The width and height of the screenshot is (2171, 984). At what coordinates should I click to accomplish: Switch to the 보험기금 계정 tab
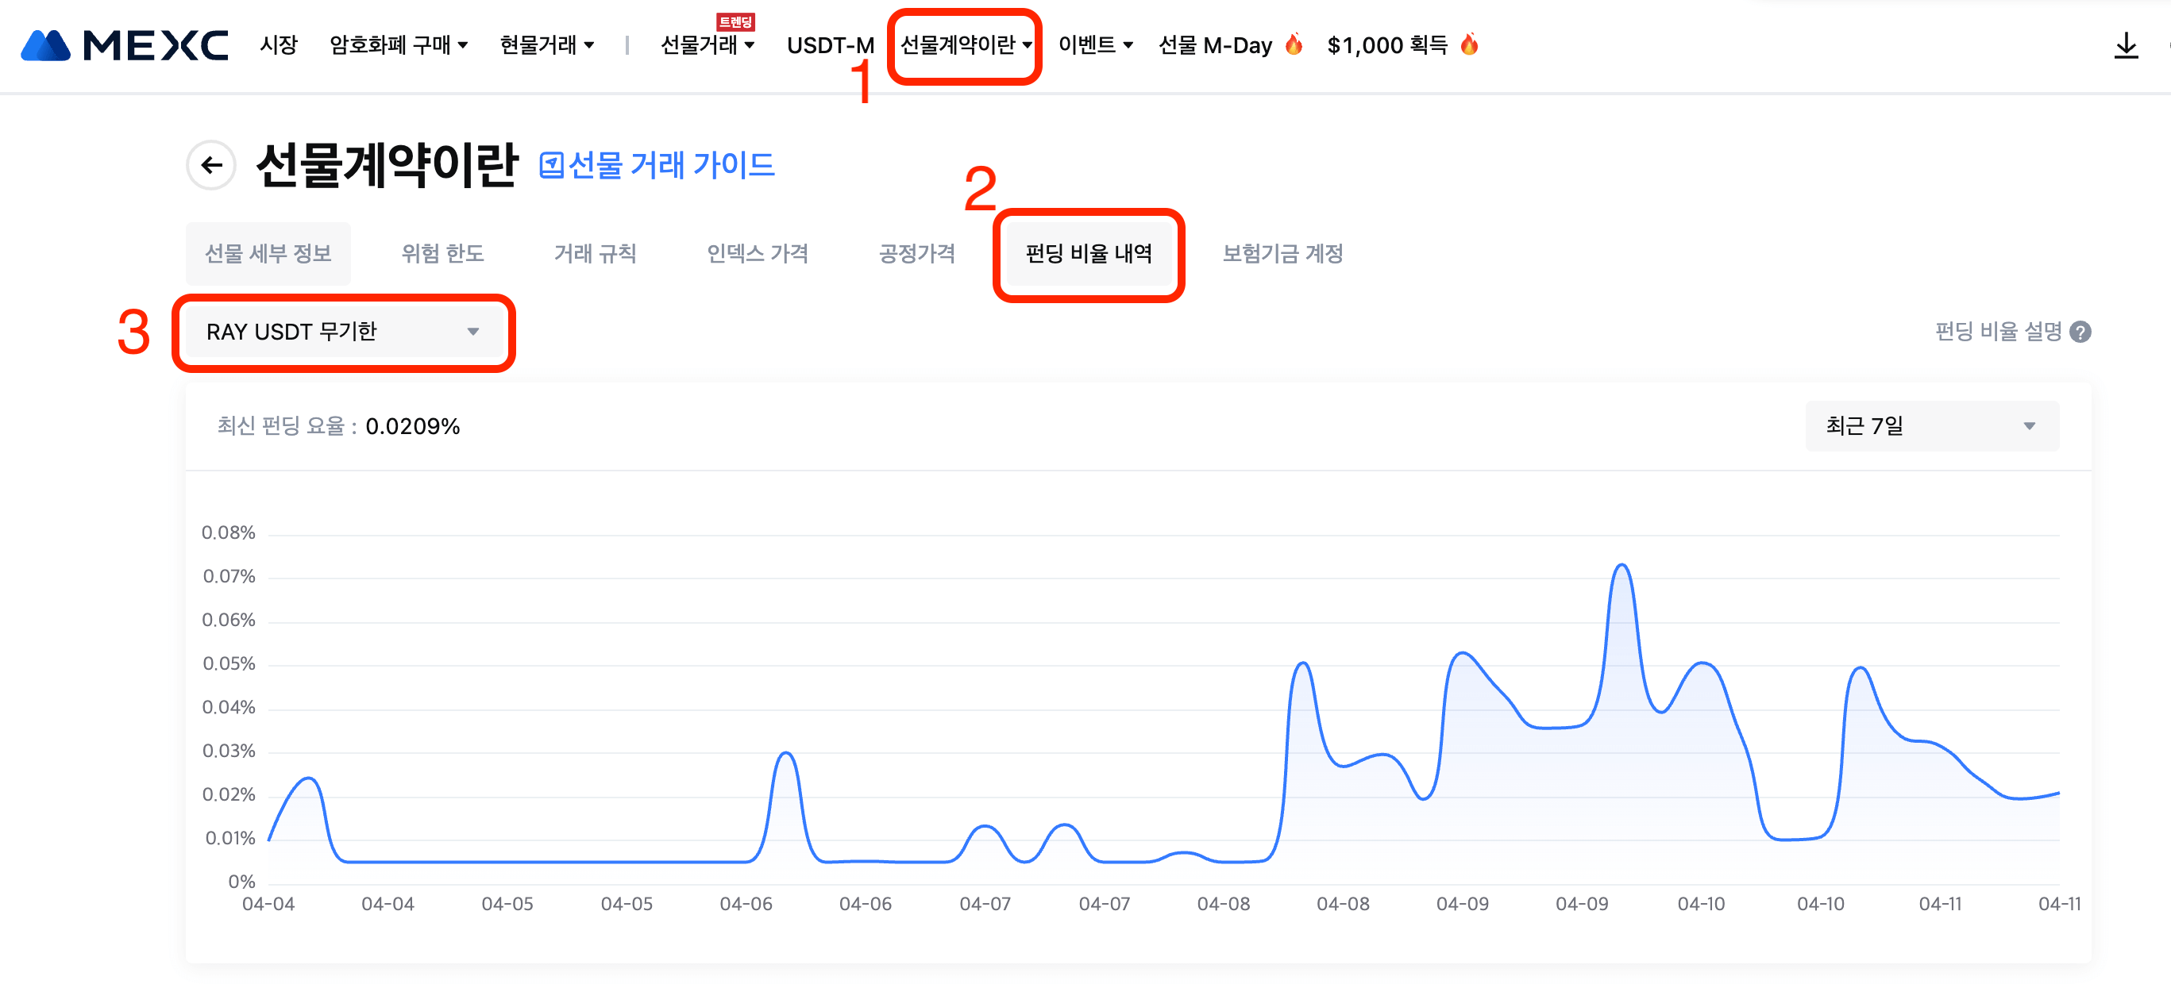tap(1282, 254)
